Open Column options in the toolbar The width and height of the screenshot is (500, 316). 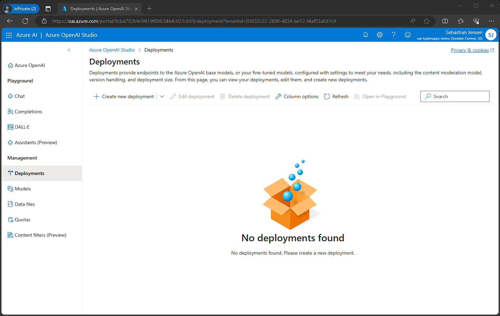coord(297,96)
